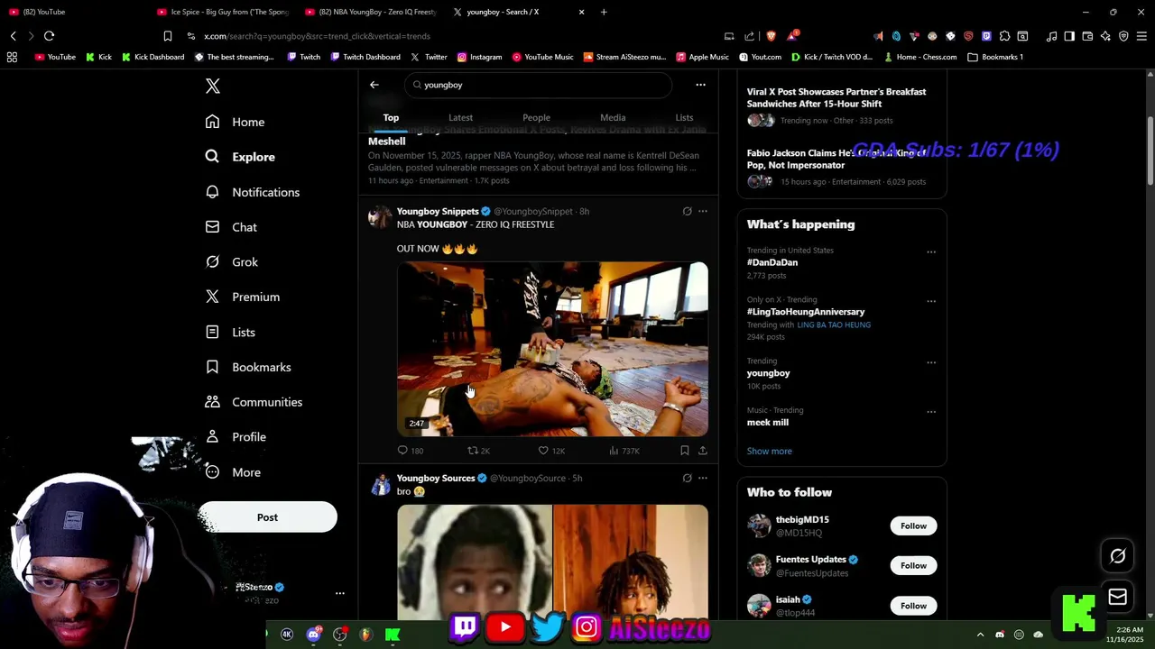Switch to People tab

point(536,117)
